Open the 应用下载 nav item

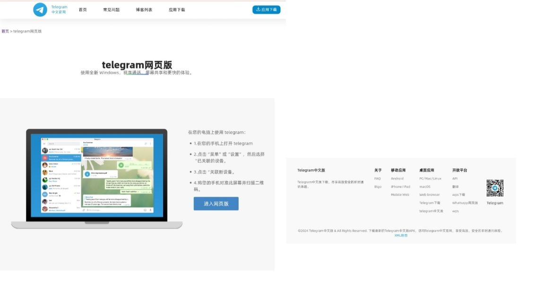pos(177,9)
